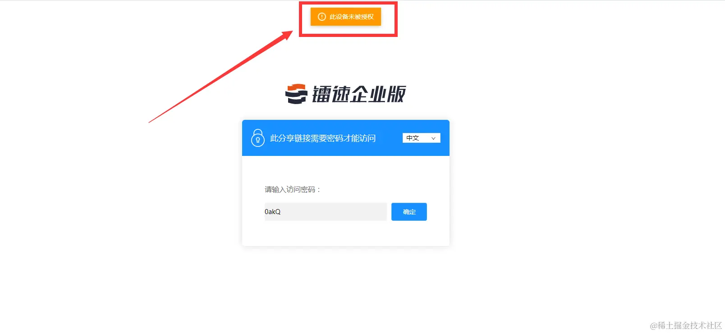
Task: Click the blue header bar between title and 中文
Action: pos(389,138)
